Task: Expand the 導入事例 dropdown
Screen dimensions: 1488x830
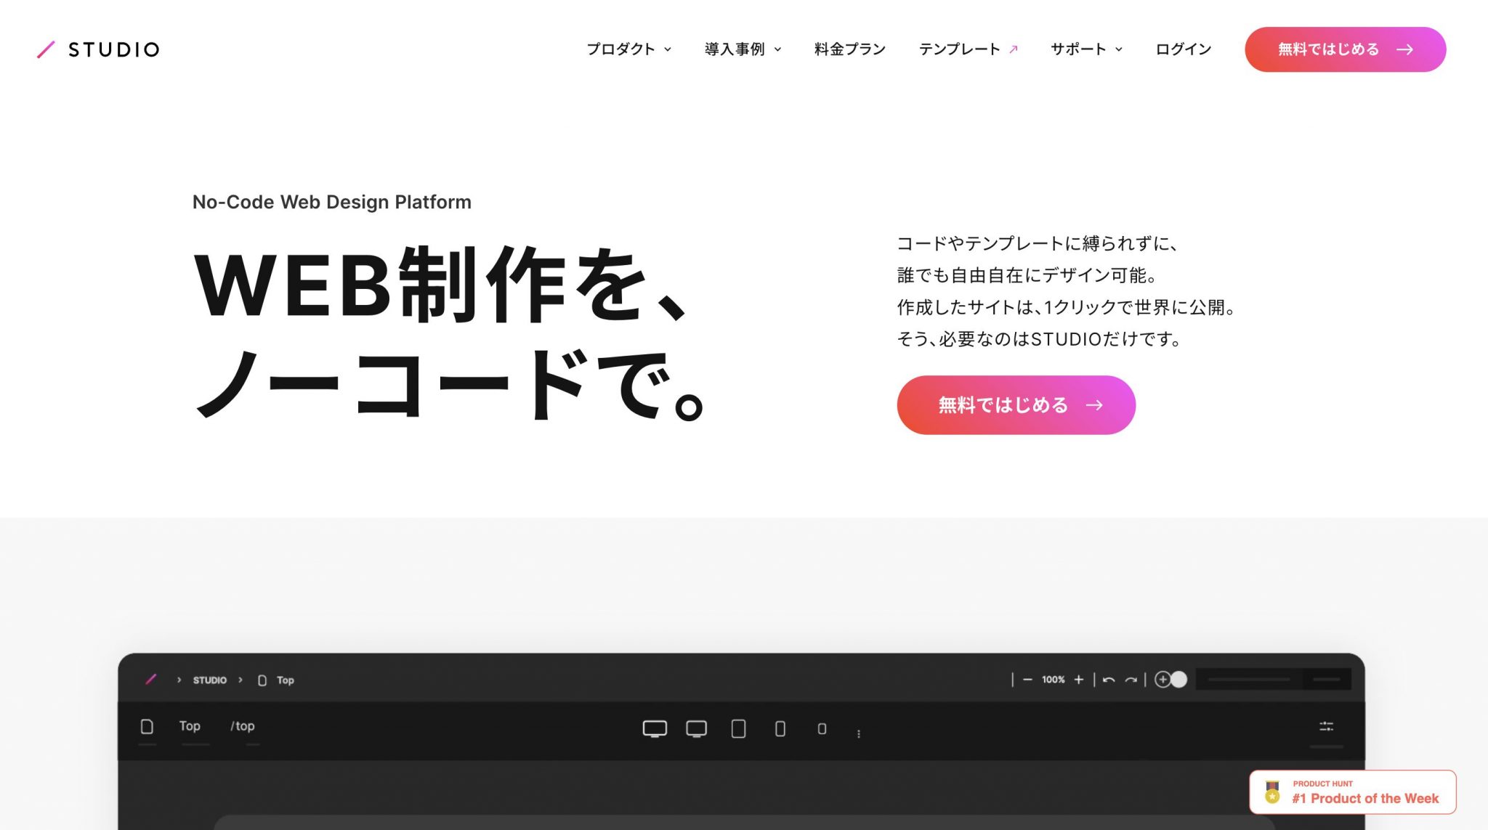Action: (742, 49)
